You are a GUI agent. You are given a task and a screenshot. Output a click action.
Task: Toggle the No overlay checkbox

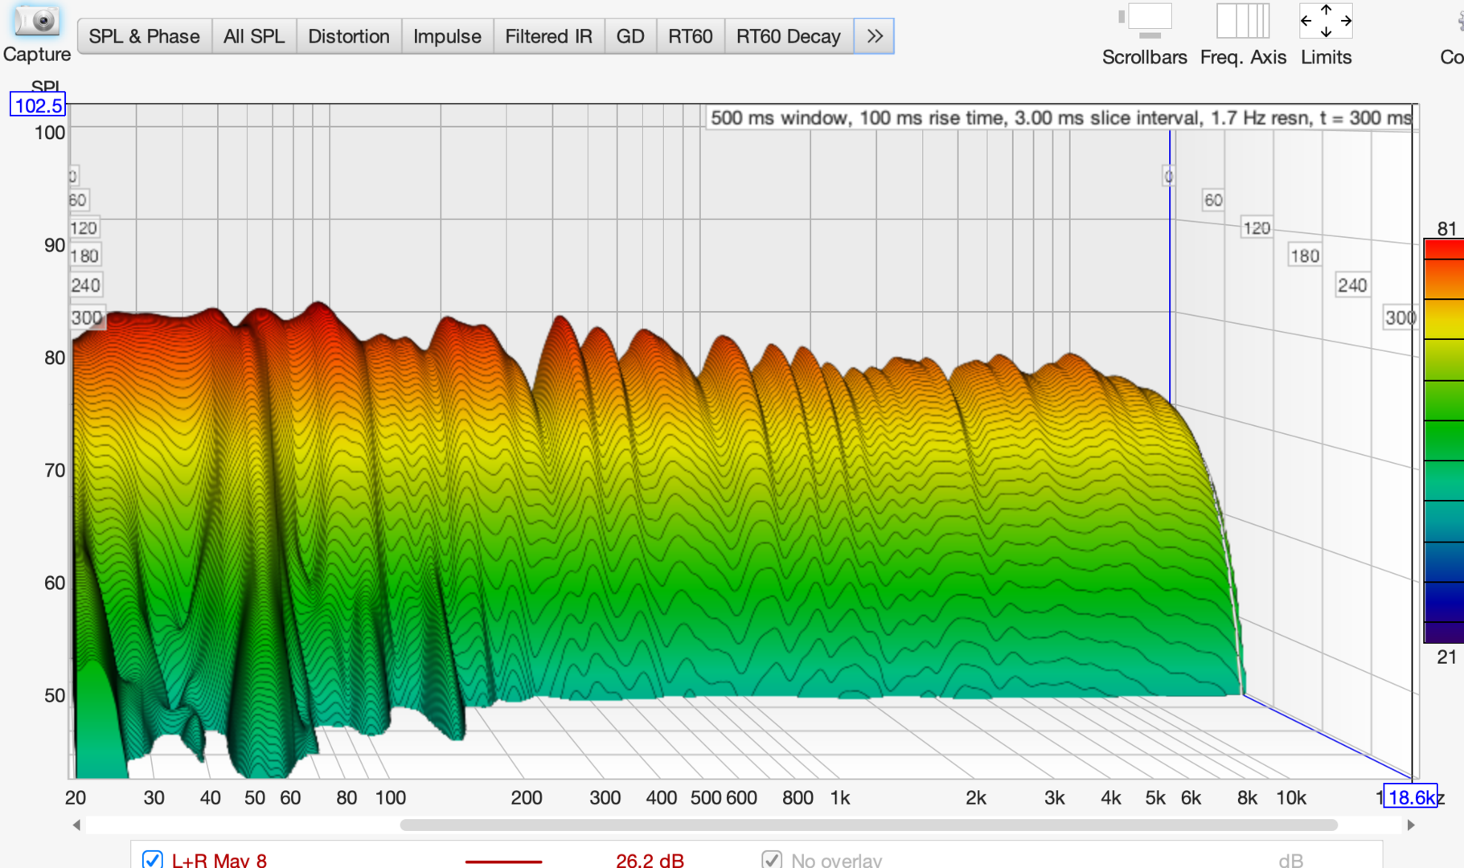pyautogui.click(x=772, y=859)
